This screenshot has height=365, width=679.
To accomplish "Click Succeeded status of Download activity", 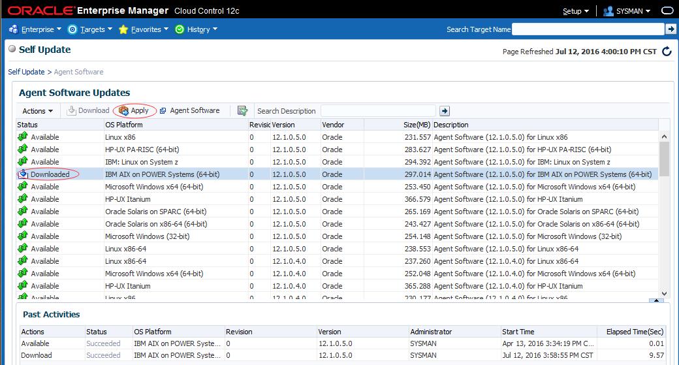I will [x=103, y=355].
